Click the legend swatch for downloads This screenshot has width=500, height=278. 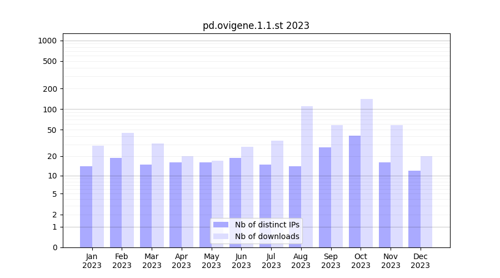(x=221, y=236)
